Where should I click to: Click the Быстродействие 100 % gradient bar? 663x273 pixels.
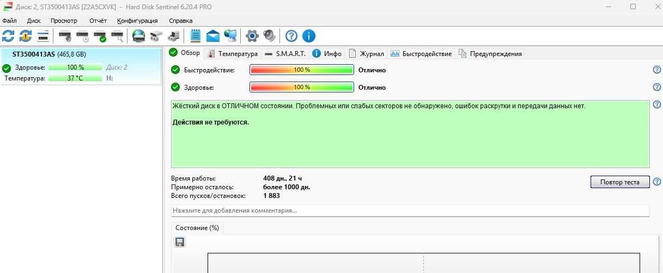click(302, 70)
